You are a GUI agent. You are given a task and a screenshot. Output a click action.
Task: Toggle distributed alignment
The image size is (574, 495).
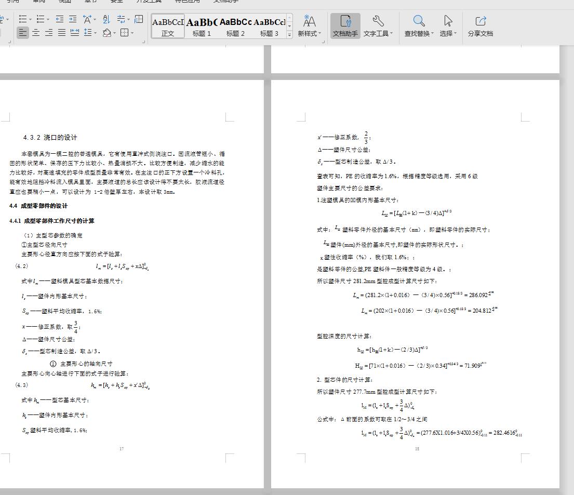pyautogui.click(x=75, y=33)
